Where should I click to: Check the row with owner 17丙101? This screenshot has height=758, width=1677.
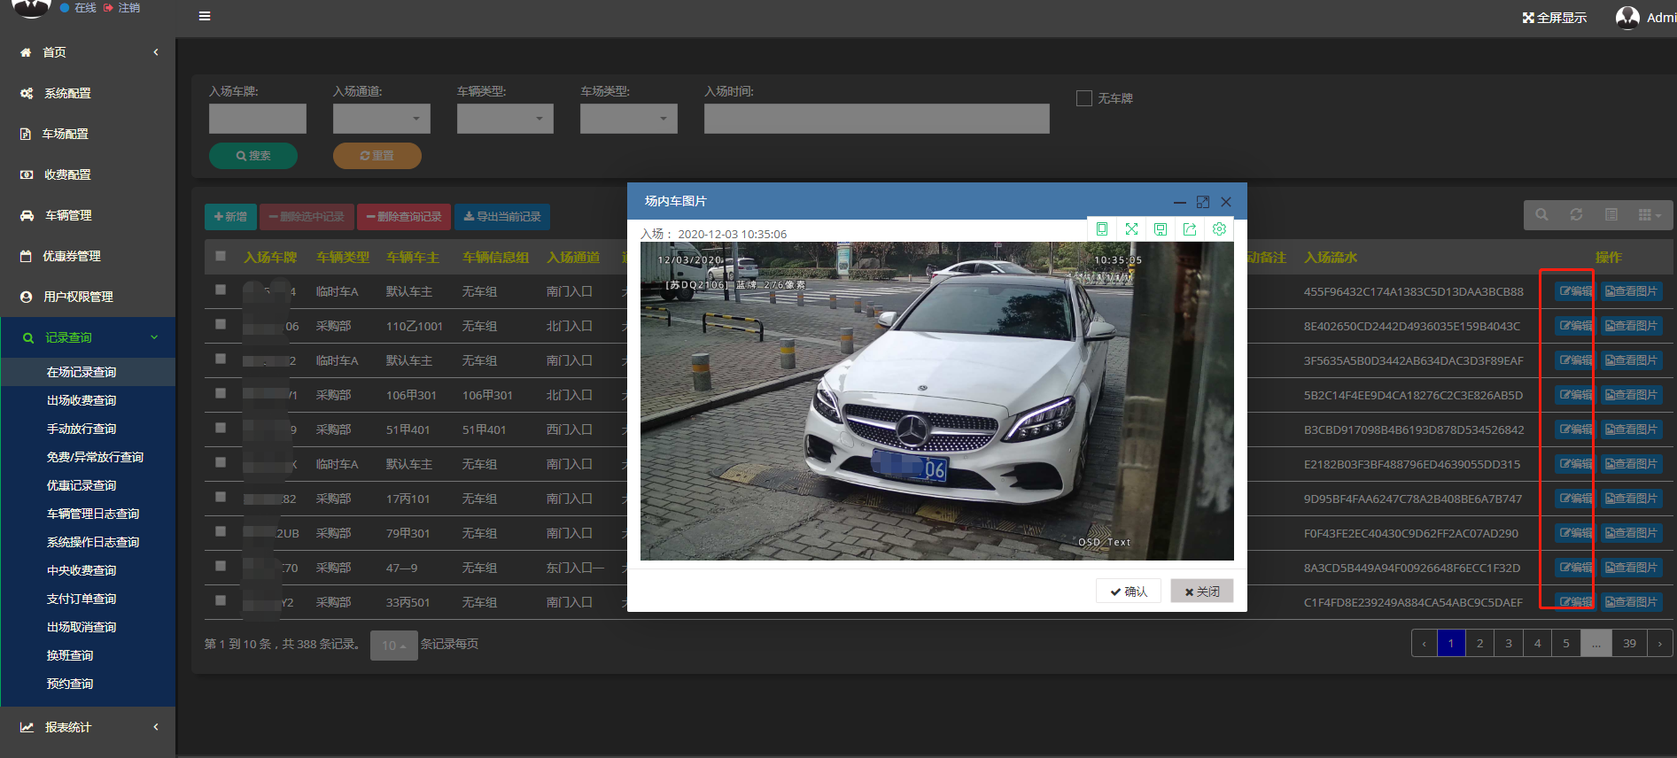tap(221, 497)
